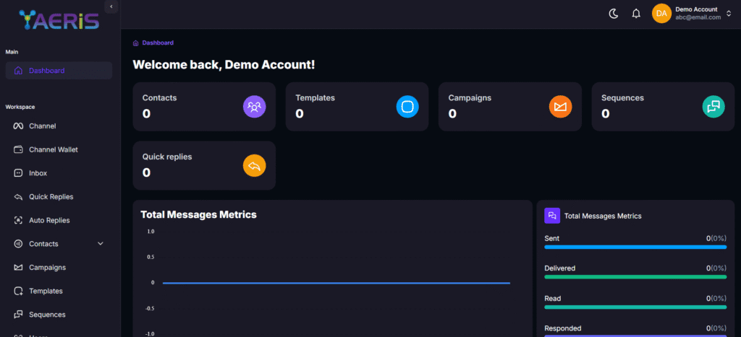Open the Contacts stat card
Image resolution: width=741 pixels, height=337 pixels.
tap(204, 107)
